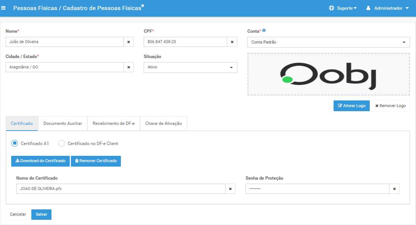Click the Administrador user icon
416x225 pixels.
point(368,8)
